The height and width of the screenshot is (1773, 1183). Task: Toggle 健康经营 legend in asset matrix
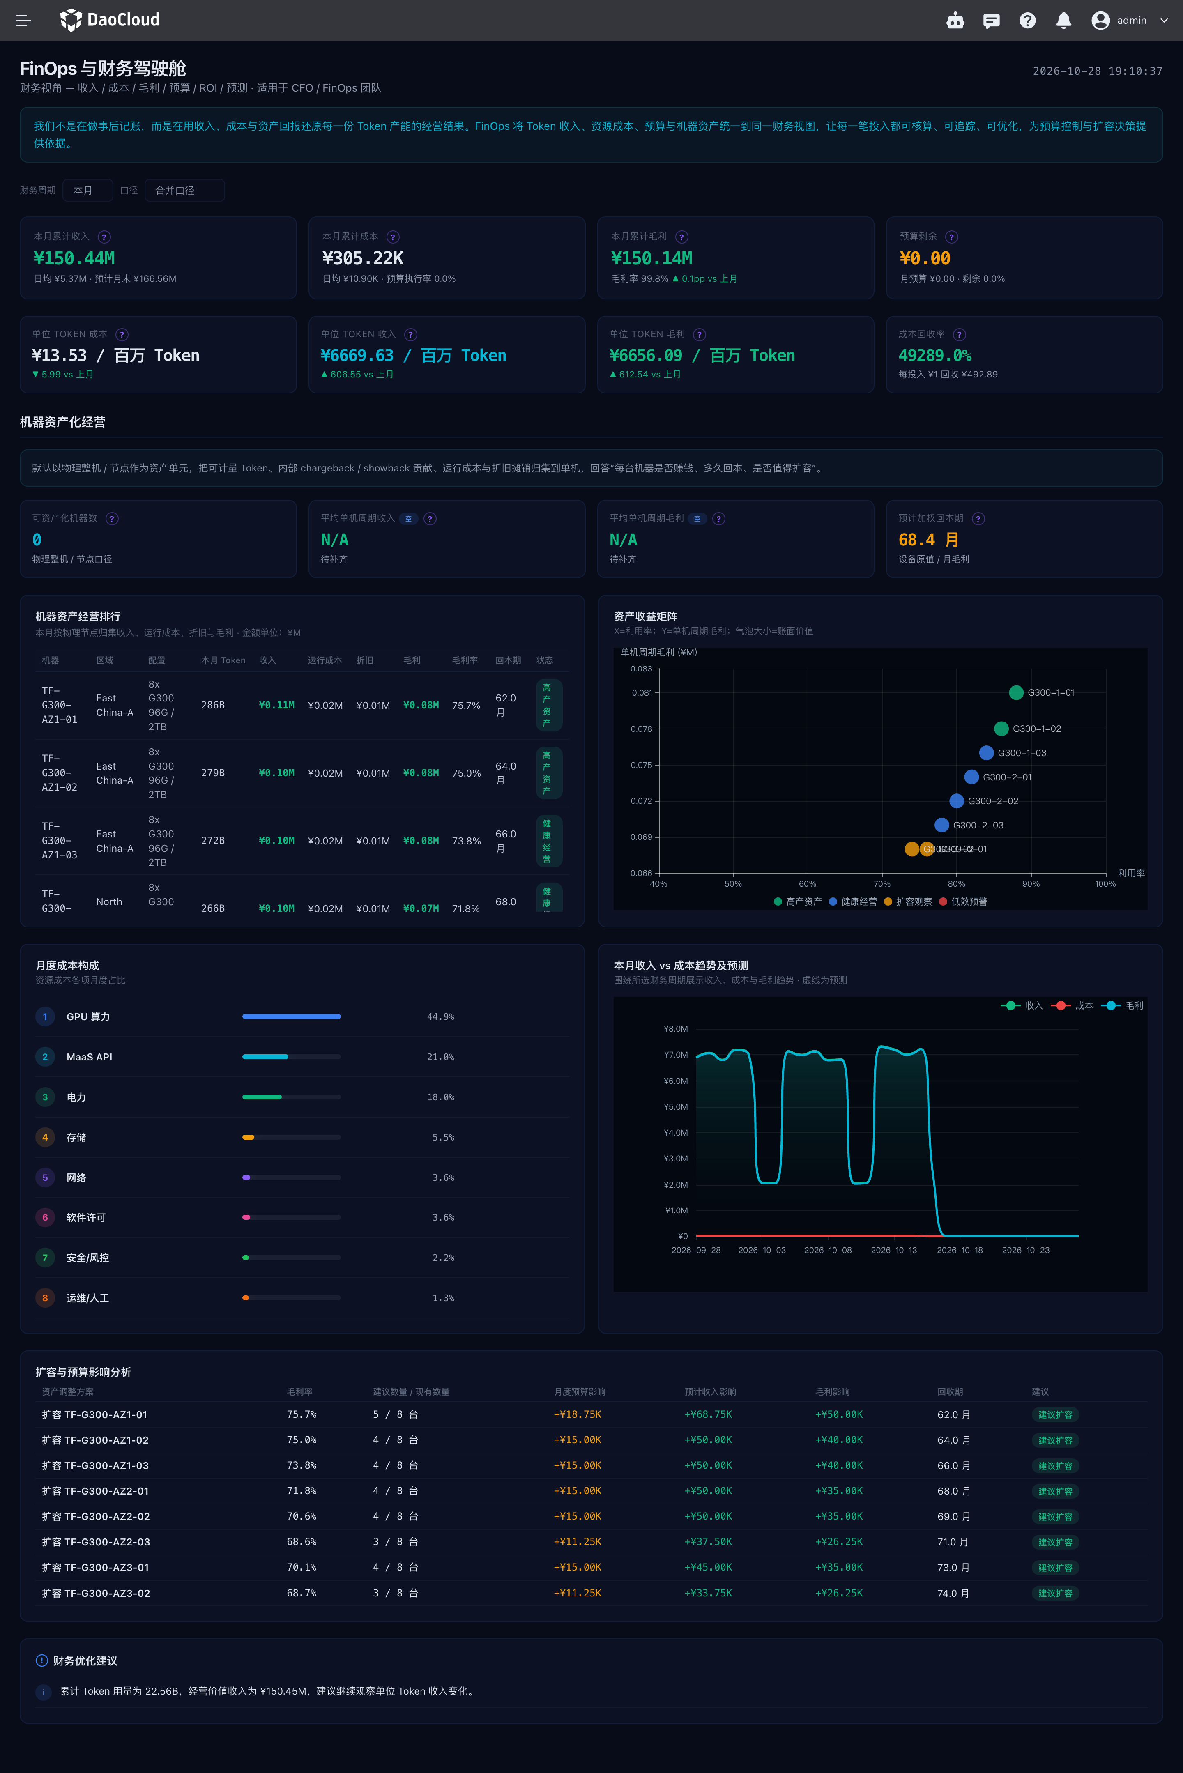[853, 901]
